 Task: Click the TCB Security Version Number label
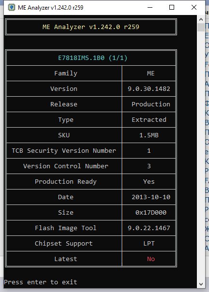[64, 151]
